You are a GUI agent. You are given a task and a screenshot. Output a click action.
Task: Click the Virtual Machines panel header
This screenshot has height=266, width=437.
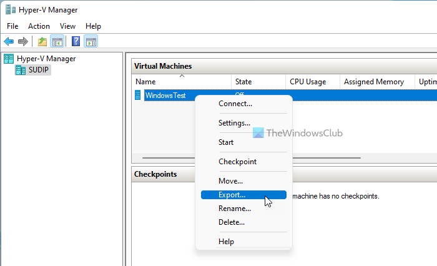coord(284,66)
